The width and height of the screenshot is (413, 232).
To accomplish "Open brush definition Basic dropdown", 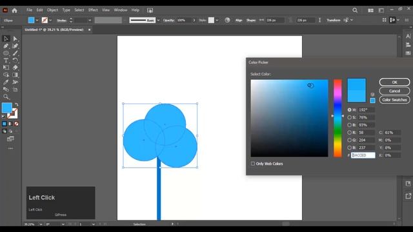I will coord(158,20).
